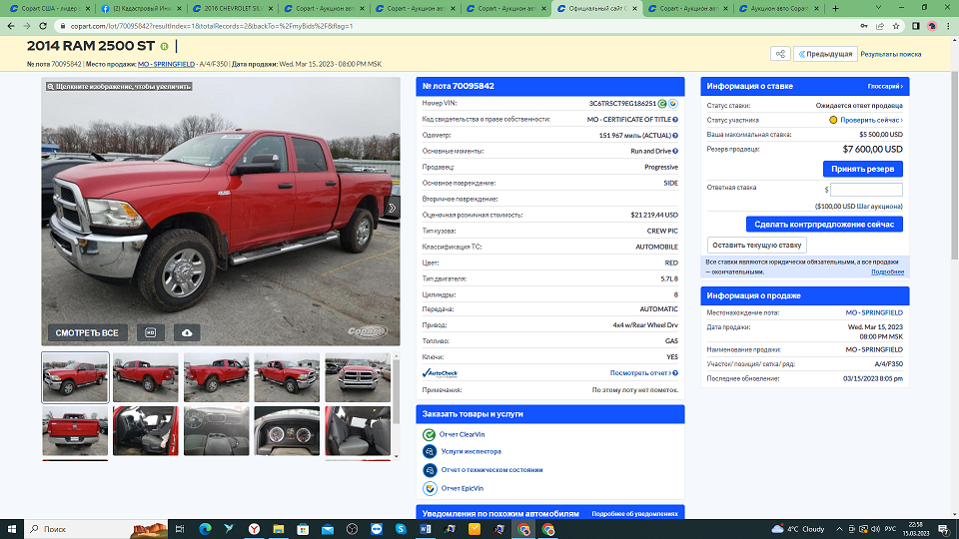Open Word from taskbar

coord(426,529)
